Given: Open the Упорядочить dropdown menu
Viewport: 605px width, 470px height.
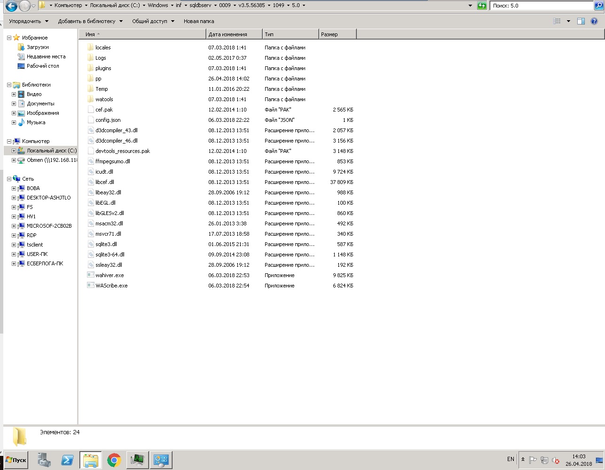Looking at the screenshot, I should point(28,21).
